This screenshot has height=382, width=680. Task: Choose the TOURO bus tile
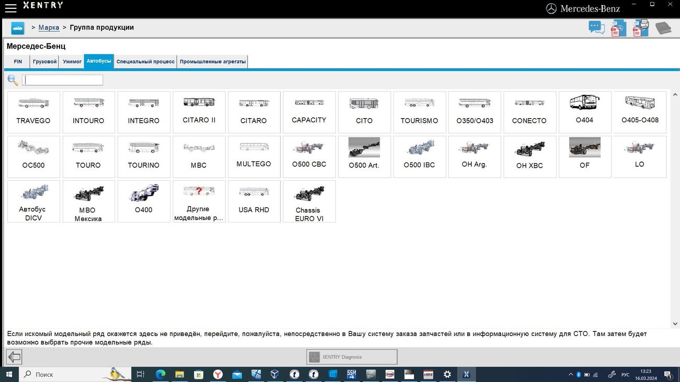click(88, 157)
